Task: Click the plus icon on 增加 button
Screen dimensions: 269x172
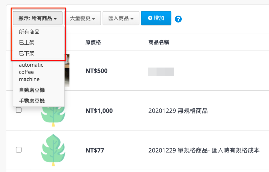Action: (150, 18)
